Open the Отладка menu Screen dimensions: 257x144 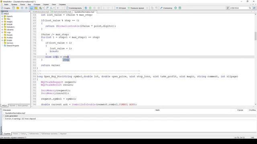pyautogui.click(x=37, y=4)
